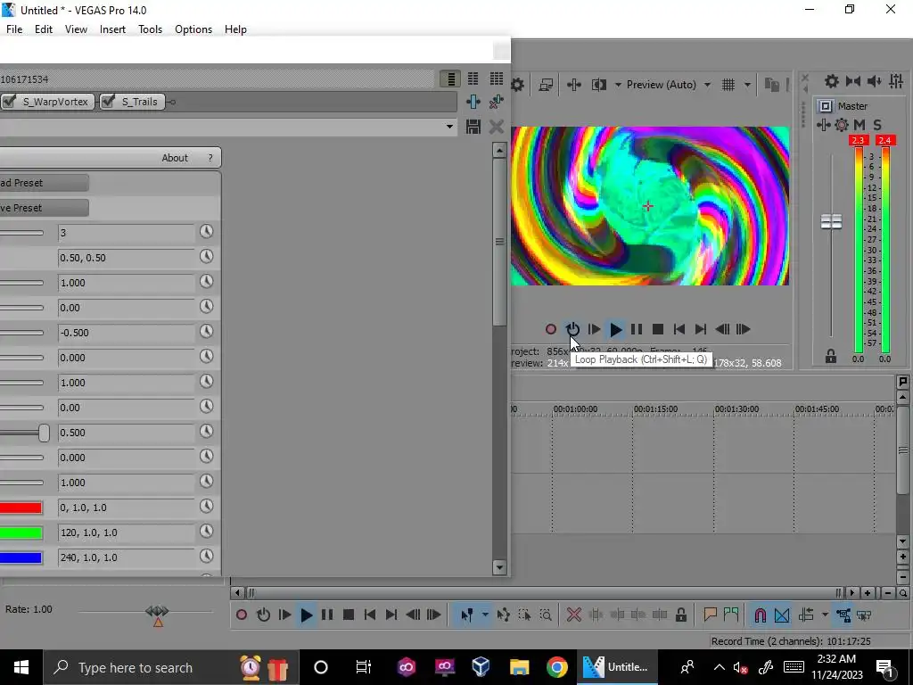Viewport: 913px width, 685px height.
Task: Click the Downmix Output icon
Action: pyautogui.click(x=853, y=81)
